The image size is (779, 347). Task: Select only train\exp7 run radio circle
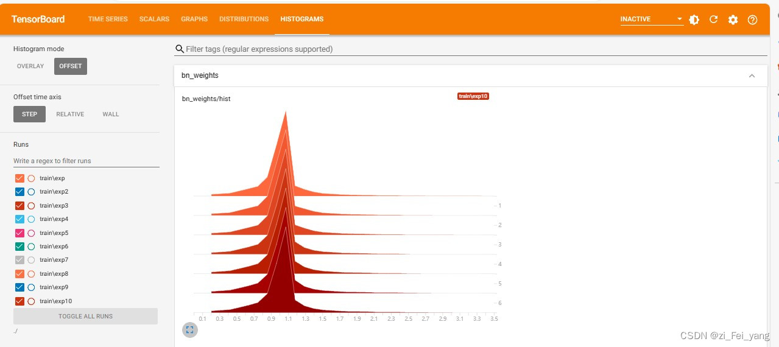pyautogui.click(x=31, y=260)
